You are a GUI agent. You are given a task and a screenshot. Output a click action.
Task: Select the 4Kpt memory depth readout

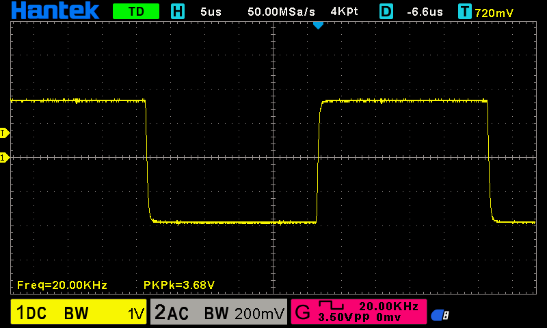344,12
